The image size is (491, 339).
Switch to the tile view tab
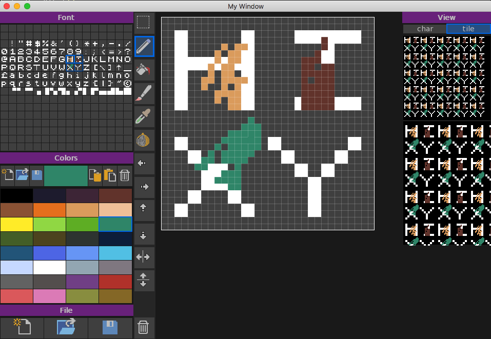[468, 29]
